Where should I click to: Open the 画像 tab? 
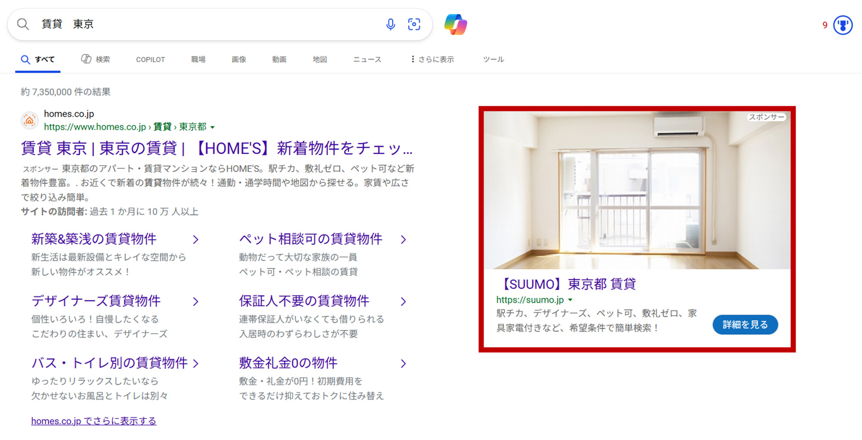click(x=239, y=59)
